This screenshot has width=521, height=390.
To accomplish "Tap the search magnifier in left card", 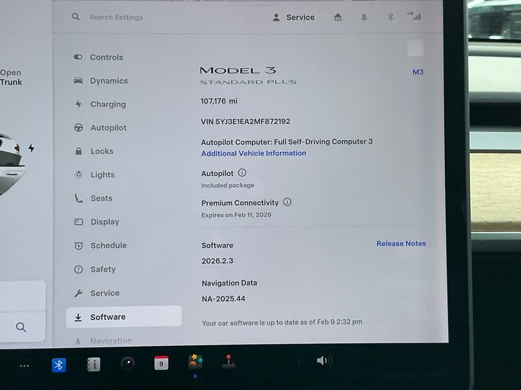I will pos(21,327).
